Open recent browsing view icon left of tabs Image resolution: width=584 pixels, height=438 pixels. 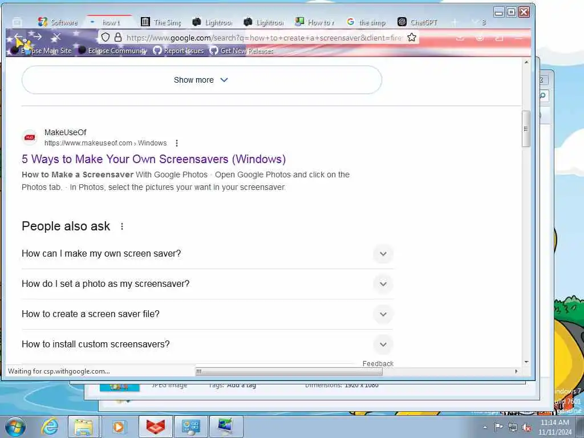17,22
